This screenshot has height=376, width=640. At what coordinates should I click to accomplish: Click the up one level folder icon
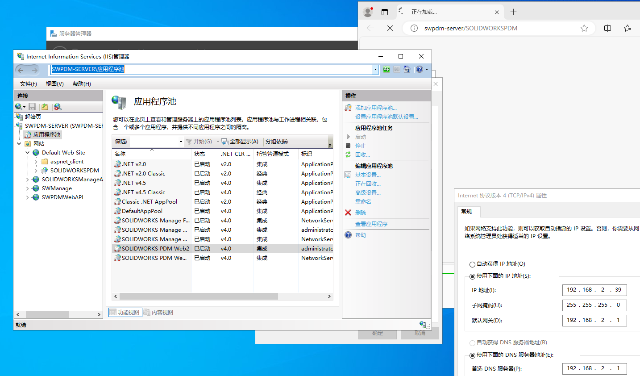tap(45, 107)
